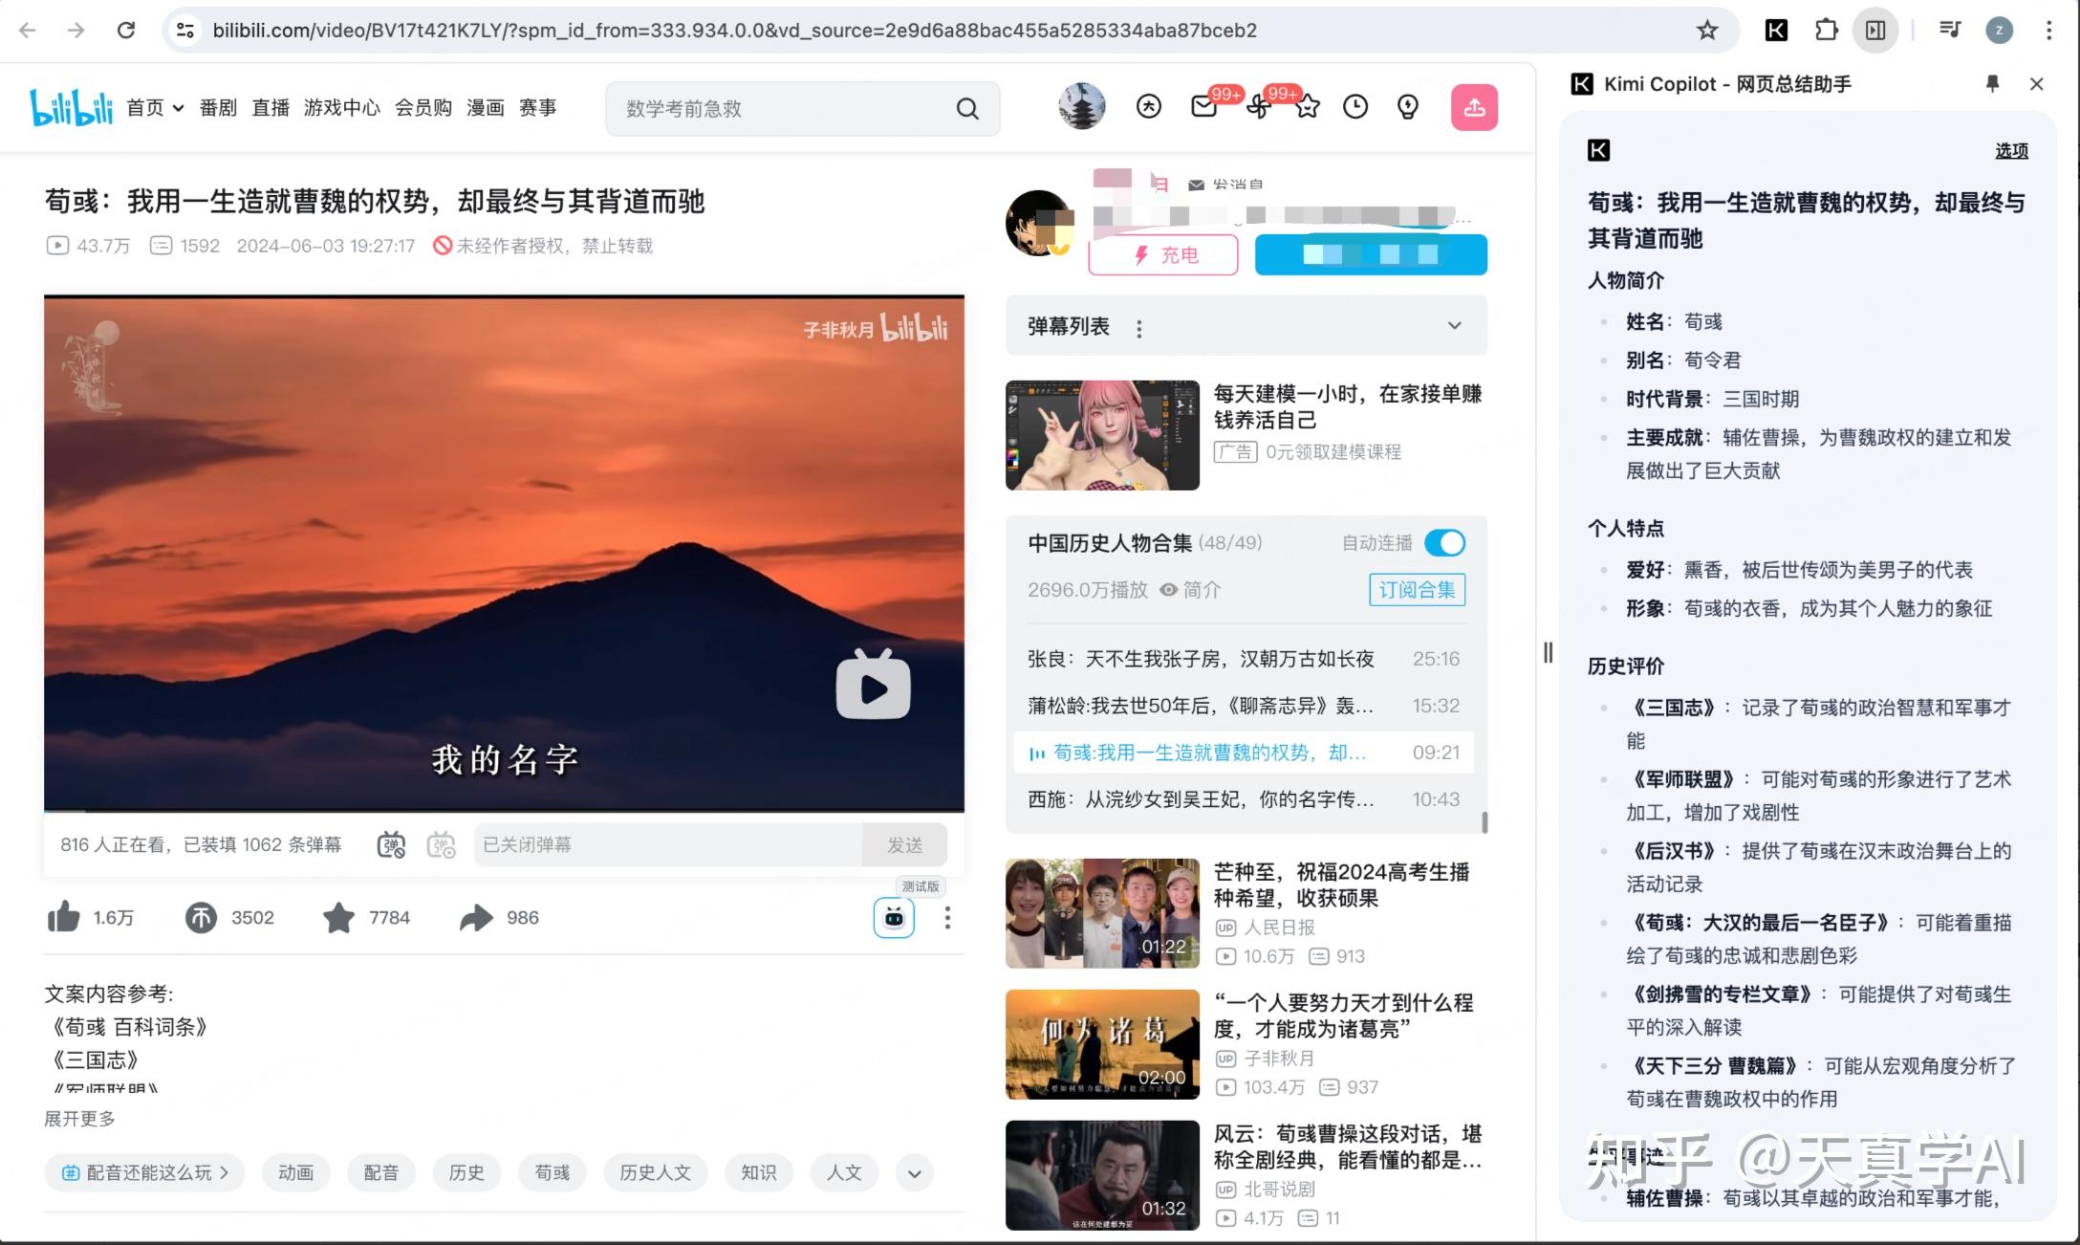The height and width of the screenshot is (1245, 2080).
Task: Share the video via the share icon
Action: (x=474, y=917)
